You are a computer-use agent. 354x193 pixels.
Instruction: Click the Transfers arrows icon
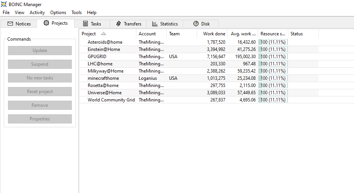pyautogui.click(x=119, y=24)
